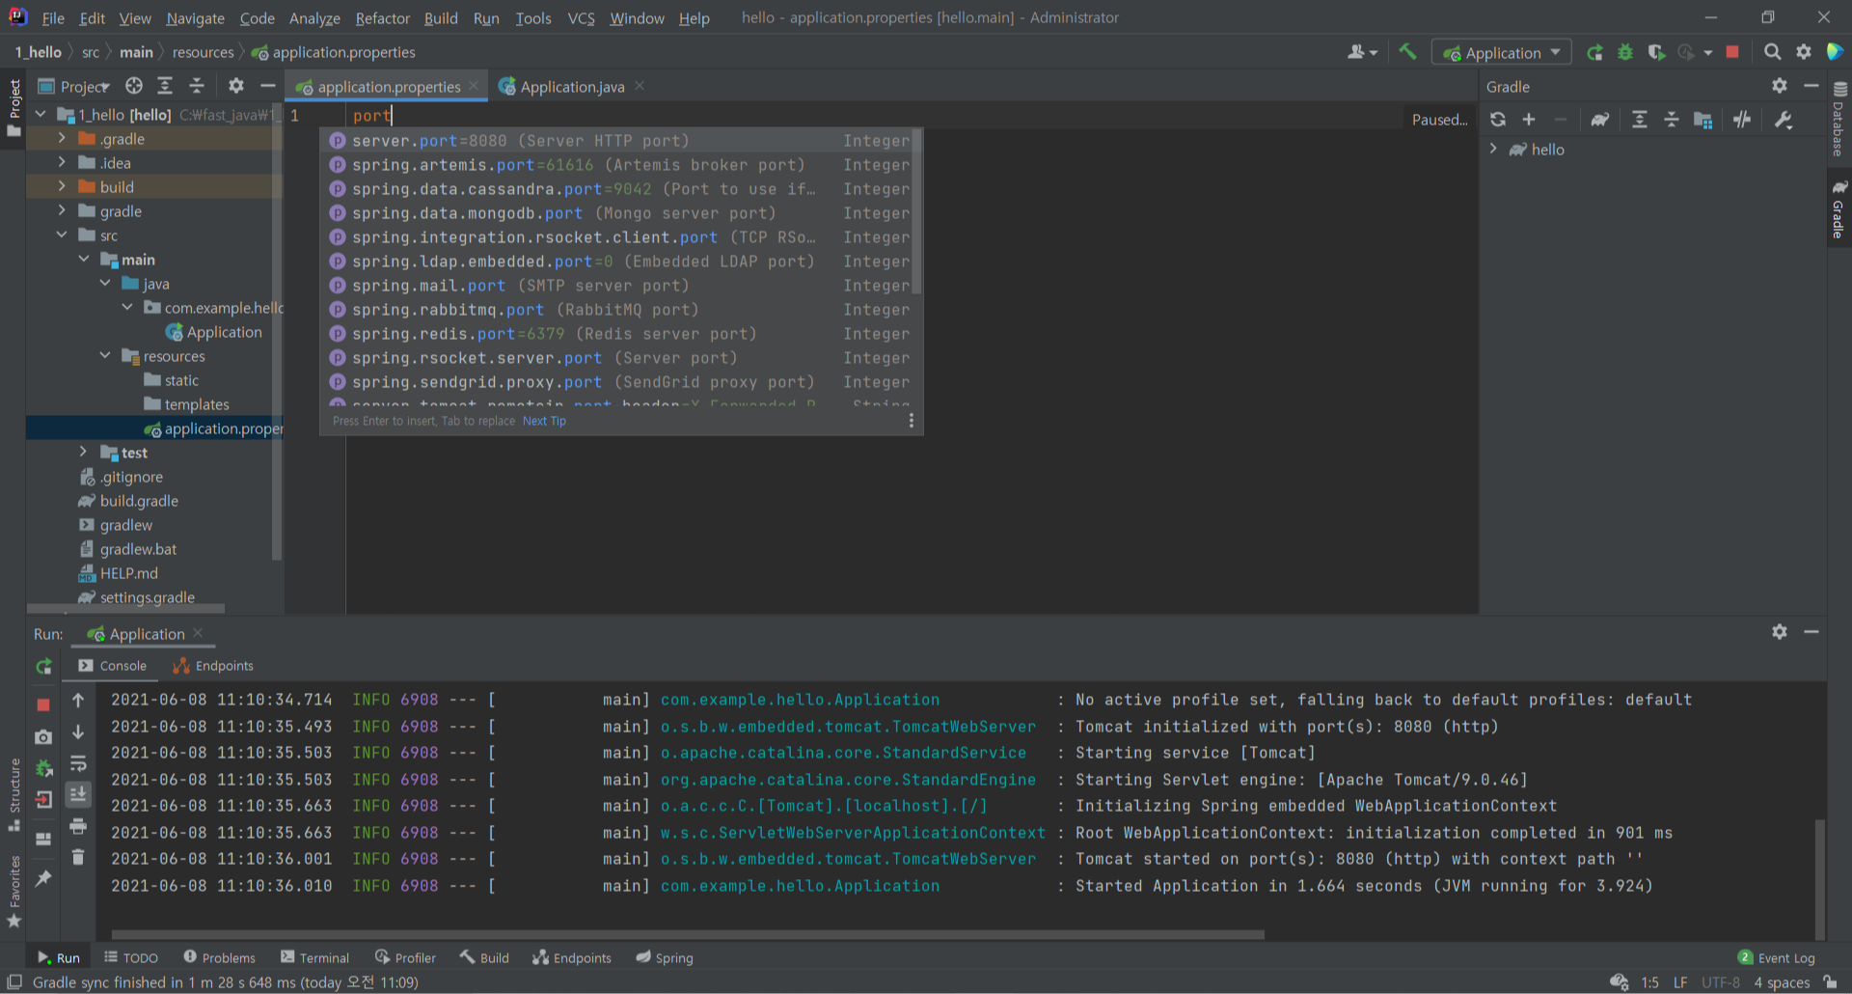Dump threads with camera icon
Screen dimensions: 1852x994
point(43,737)
